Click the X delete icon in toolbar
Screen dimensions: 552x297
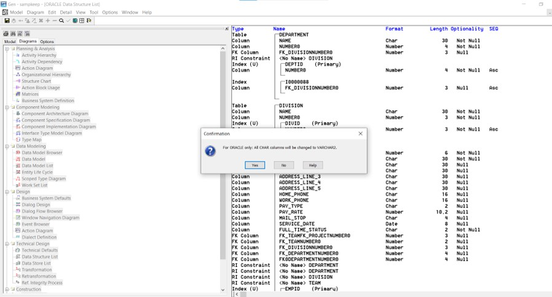point(41,20)
